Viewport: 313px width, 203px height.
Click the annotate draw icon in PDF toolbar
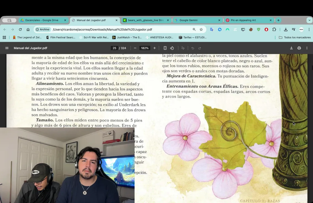click(183, 48)
